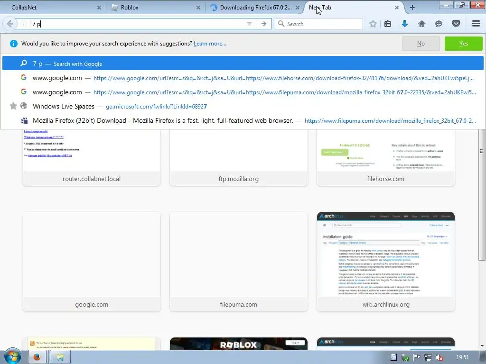Select the filehorse.com google.com suggestion
Screen dimensions: 486x364
click(x=243, y=78)
